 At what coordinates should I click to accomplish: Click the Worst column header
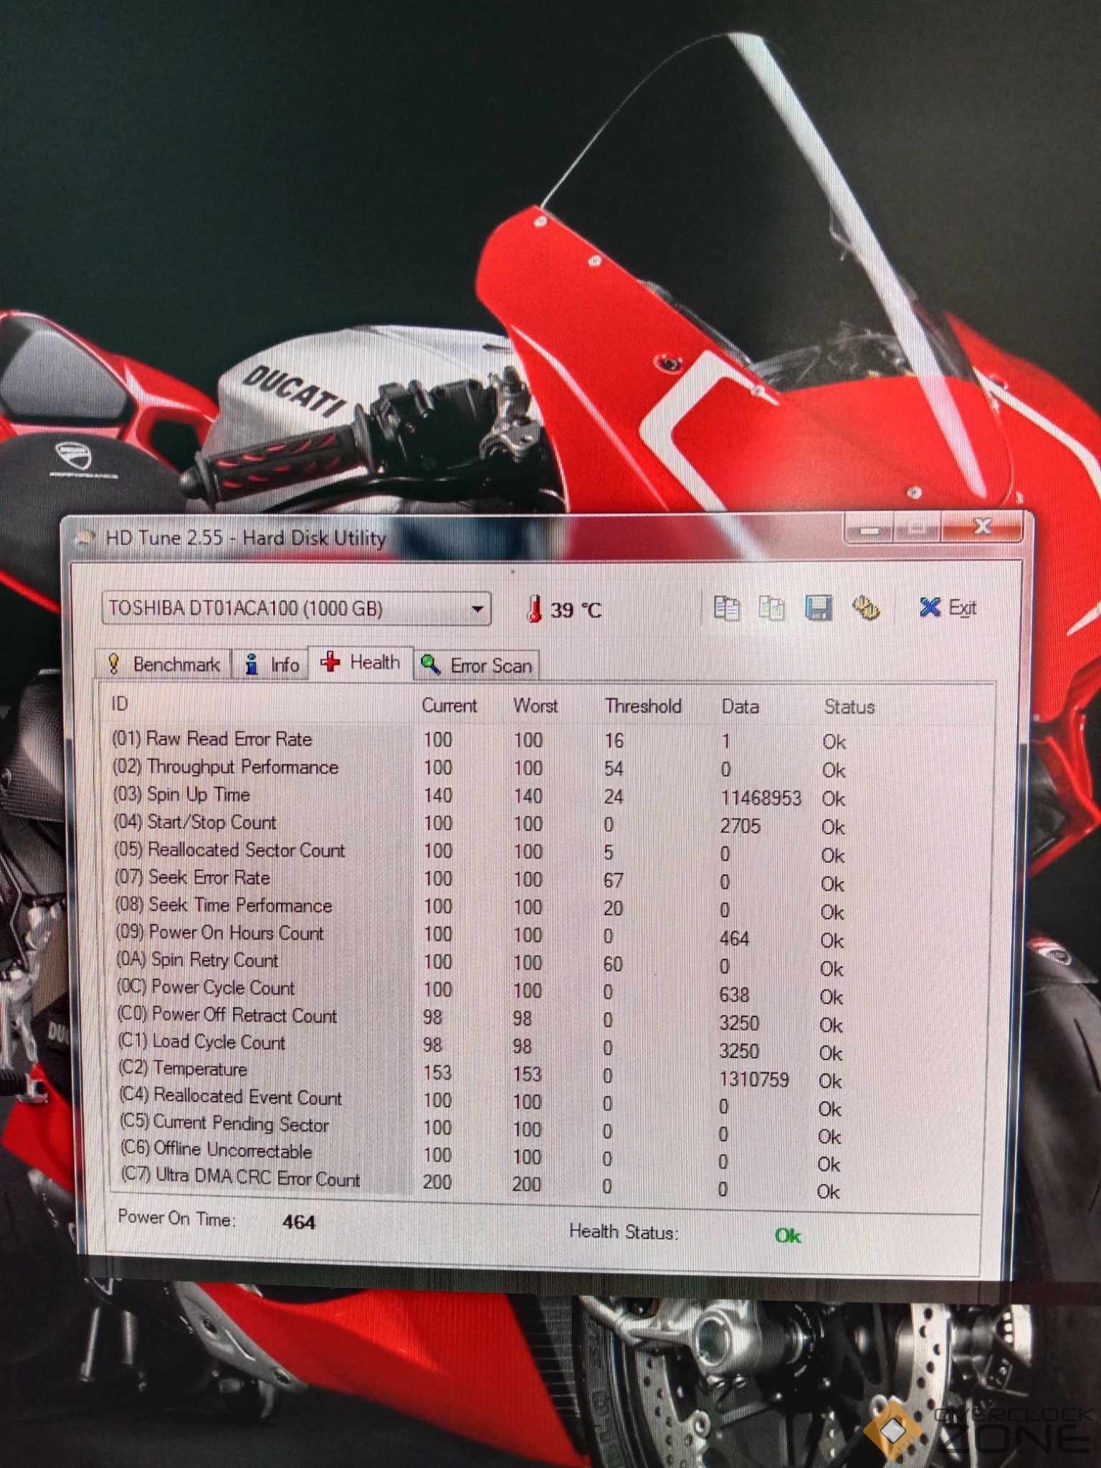[x=535, y=706]
